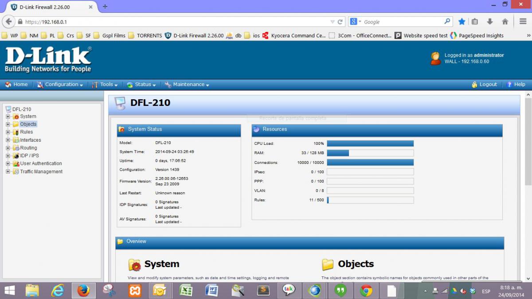Open the address bar history dropdown
Image resolution: width=532 pixels, height=299 pixels.
click(332, 22)
